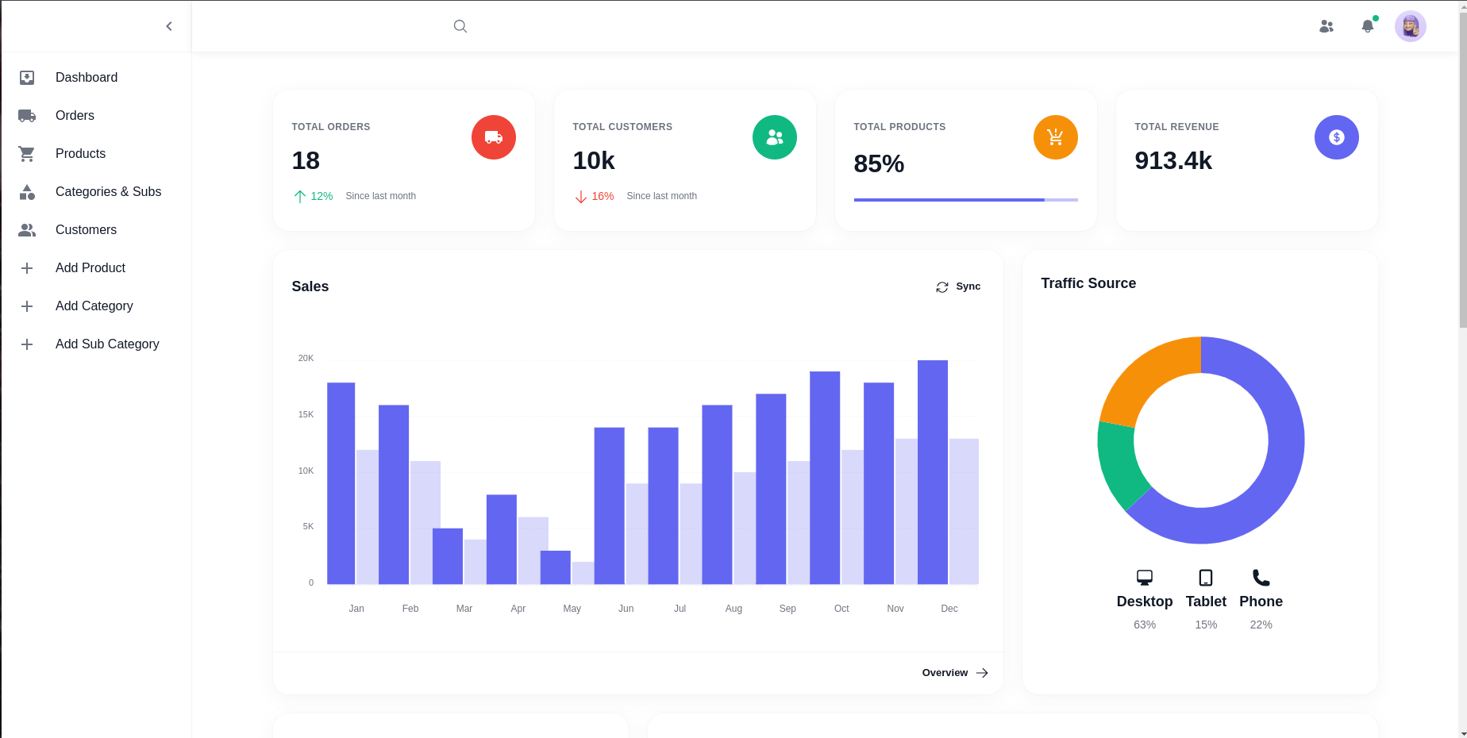Click the orange cart products icon
The image size is (1467, 738).
[1055, 137]
